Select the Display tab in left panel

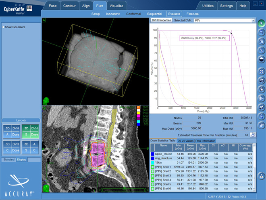click(22, 160)
